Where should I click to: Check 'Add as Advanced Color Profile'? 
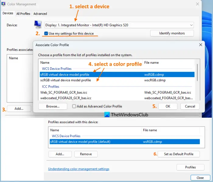pos(74,106)
